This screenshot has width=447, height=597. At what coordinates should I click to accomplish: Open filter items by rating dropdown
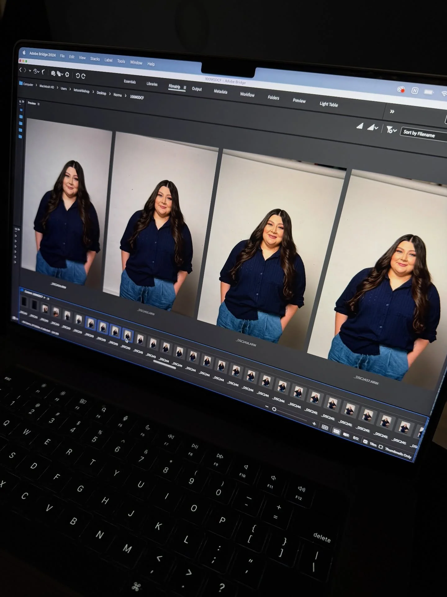pos(391,130)
